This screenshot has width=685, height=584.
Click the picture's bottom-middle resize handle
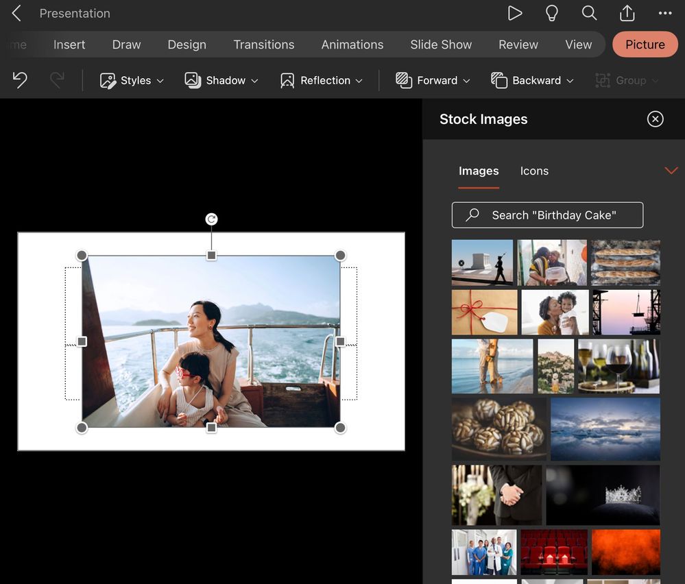tap(211, 428)
